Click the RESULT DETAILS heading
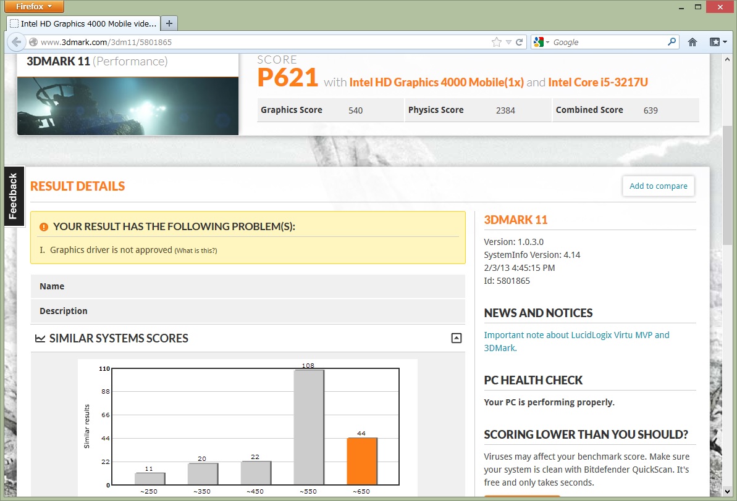 pos(78,186)
